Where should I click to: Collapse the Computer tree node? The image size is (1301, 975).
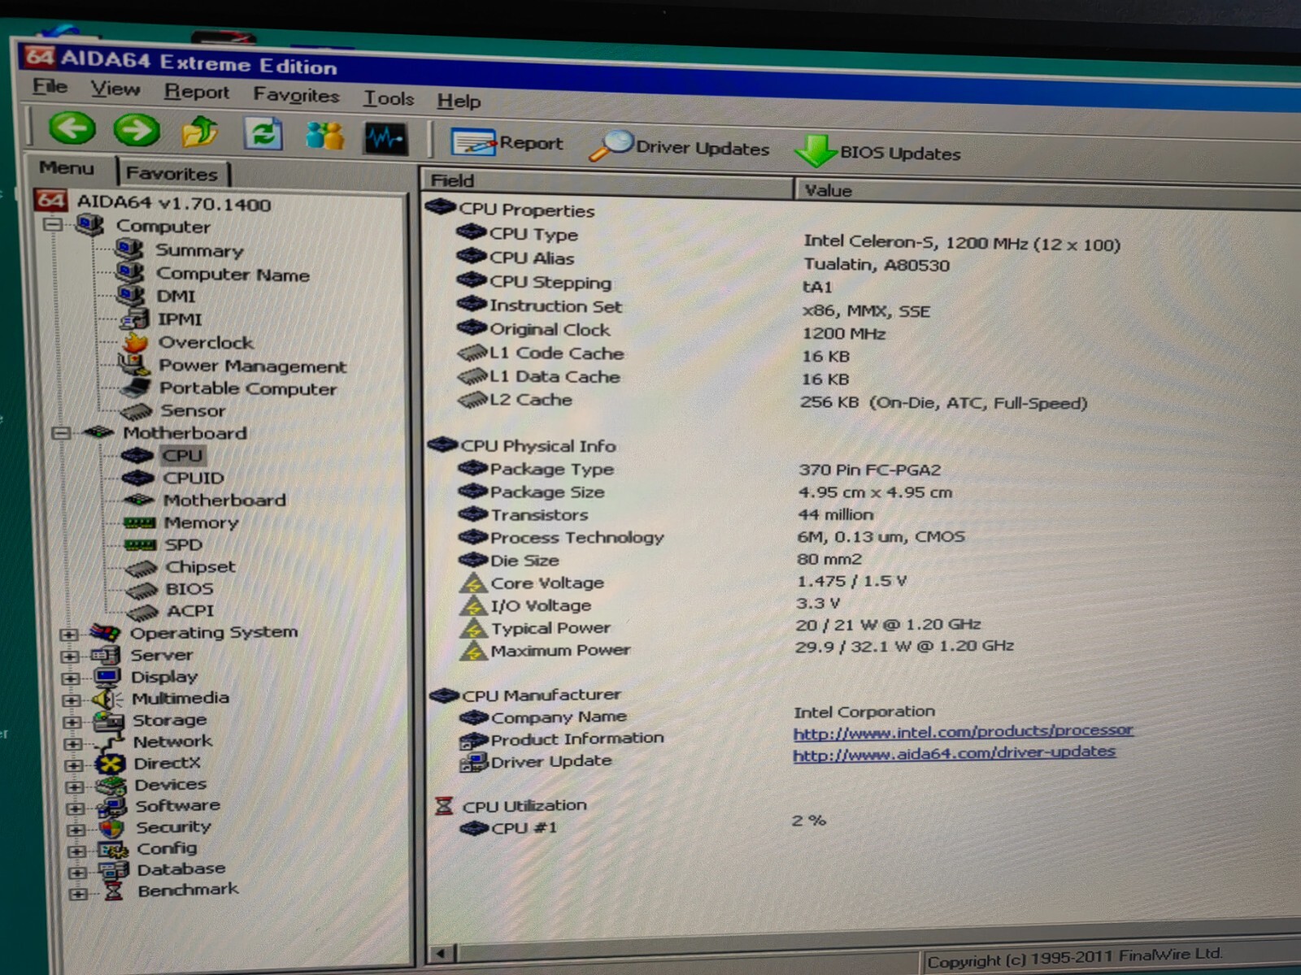[53, 224]
